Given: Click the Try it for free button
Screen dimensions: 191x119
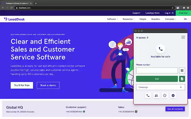Looking at the screenshot, I should 22,85.
